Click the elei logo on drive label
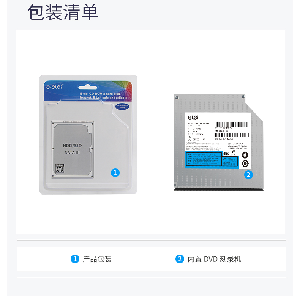Viewport: 300px width, 302px height. pyautogui.click(x=193, y=117)
